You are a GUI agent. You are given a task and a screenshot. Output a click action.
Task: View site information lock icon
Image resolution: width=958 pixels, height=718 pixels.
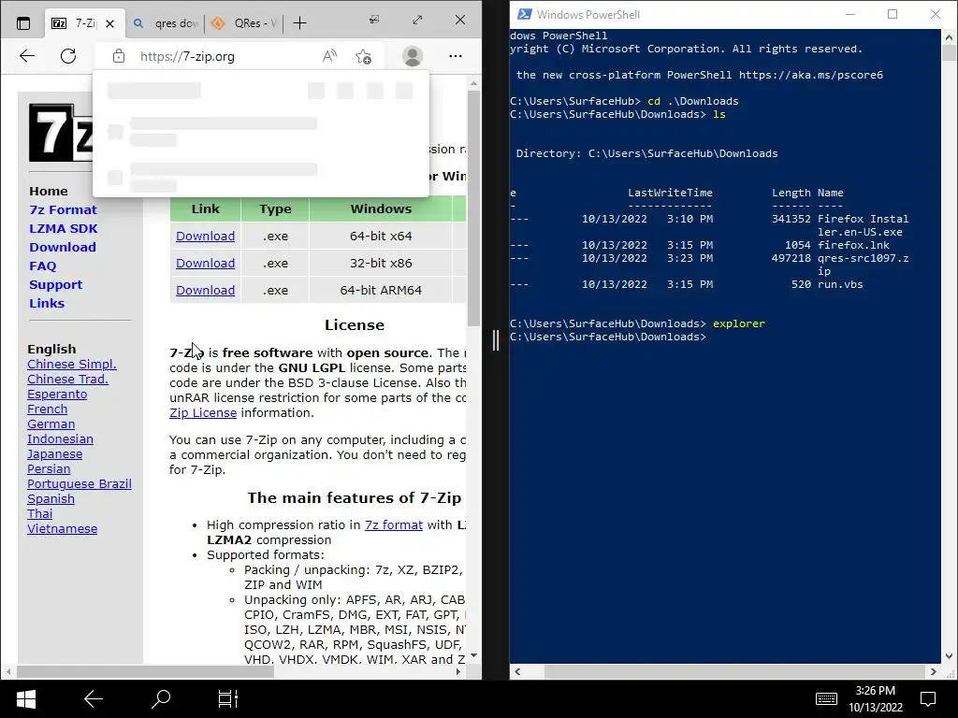pyautogui.click(x=119, y=56)
